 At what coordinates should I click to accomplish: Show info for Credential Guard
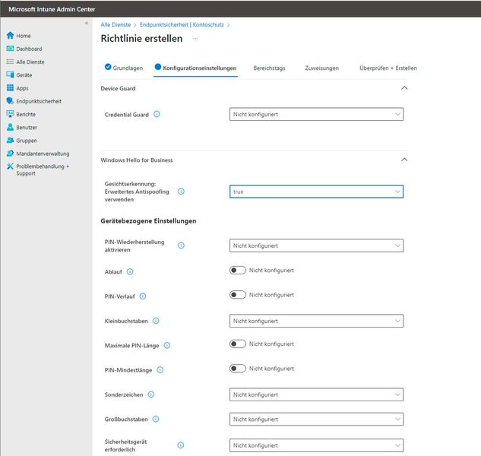coord(157,114)
